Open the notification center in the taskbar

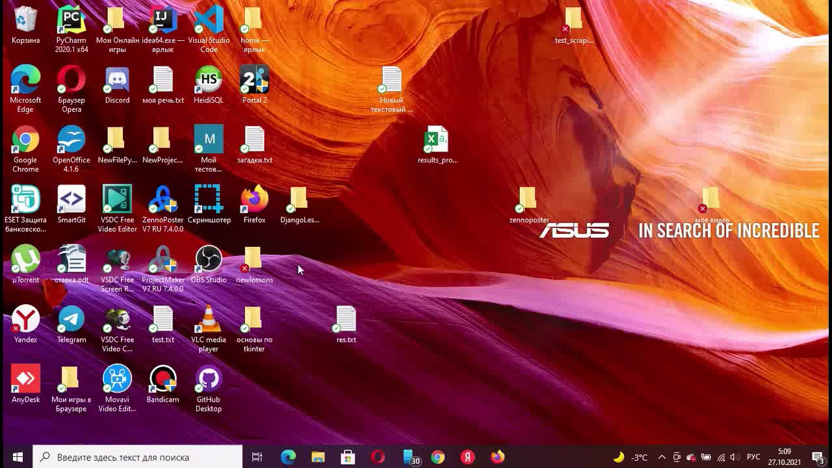tap(818, 457)
